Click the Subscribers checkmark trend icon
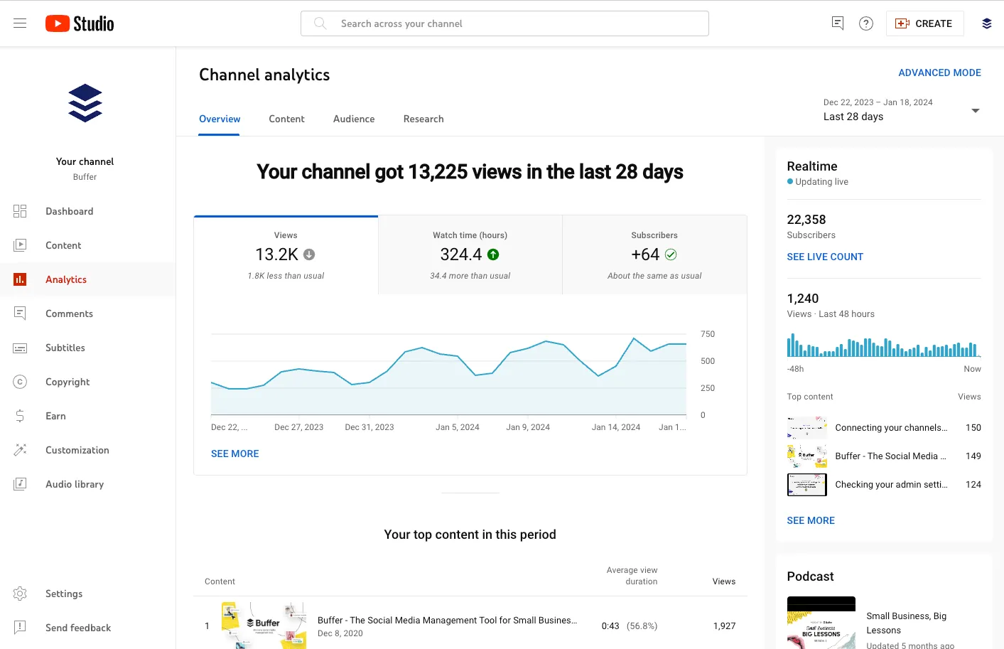Image resolution: width=1004 pixels, height=649 pixels. click(671, 254)
